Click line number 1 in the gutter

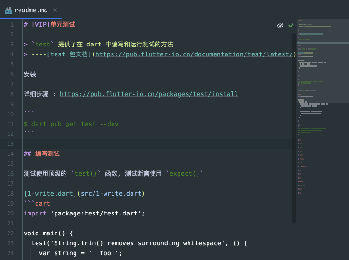coord(12,25)
